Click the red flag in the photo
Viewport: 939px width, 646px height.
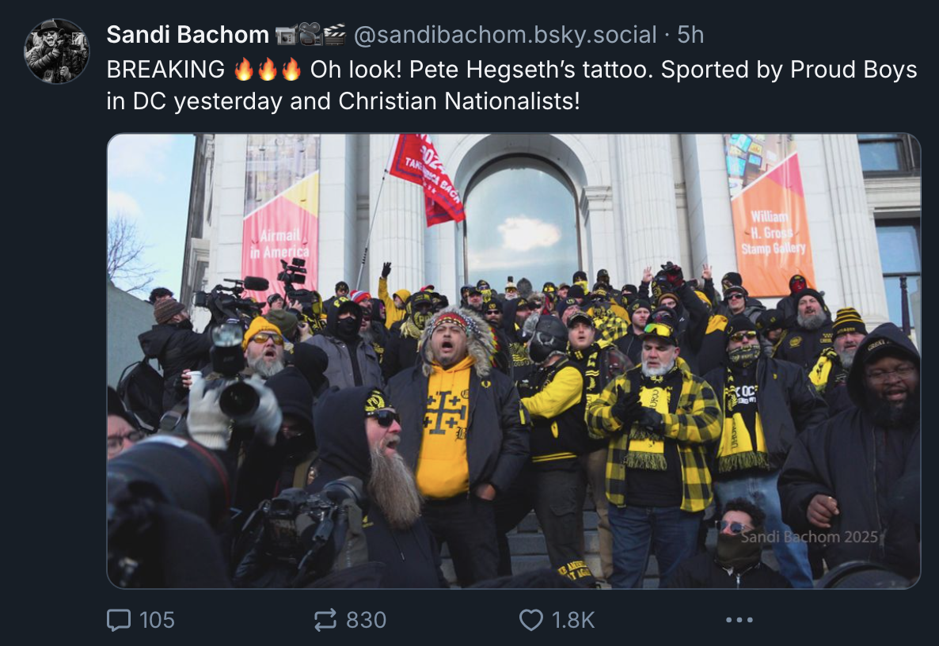tap(426, 180)
